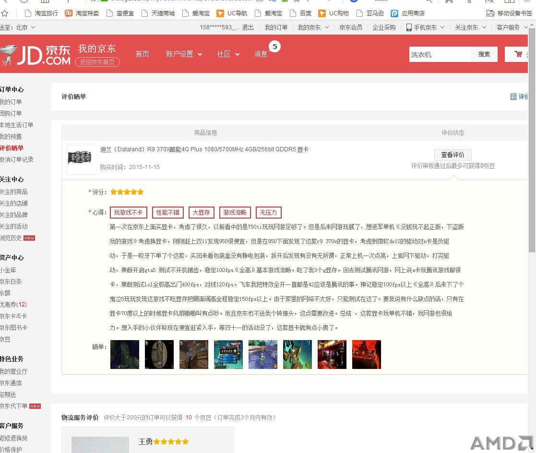Select the 大显存 tag
The image size is (536, 453).
(x=202, y=212)
